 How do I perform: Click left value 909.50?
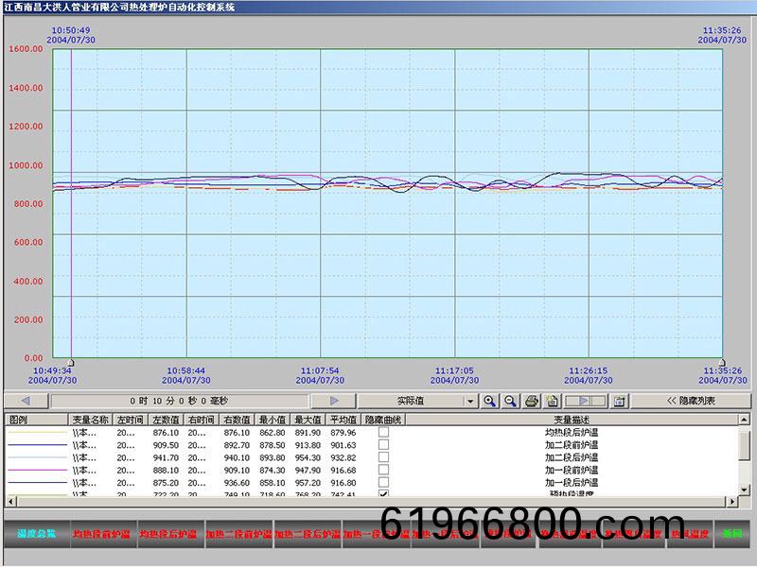(166, 445)
